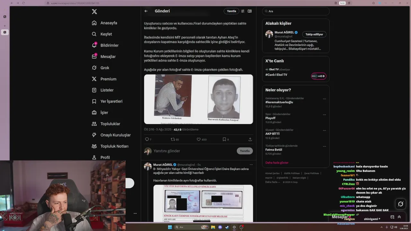Open the AKP BİTTİ trending topic
This screenshot has width=411, height=231.
(x=272, y=134)
